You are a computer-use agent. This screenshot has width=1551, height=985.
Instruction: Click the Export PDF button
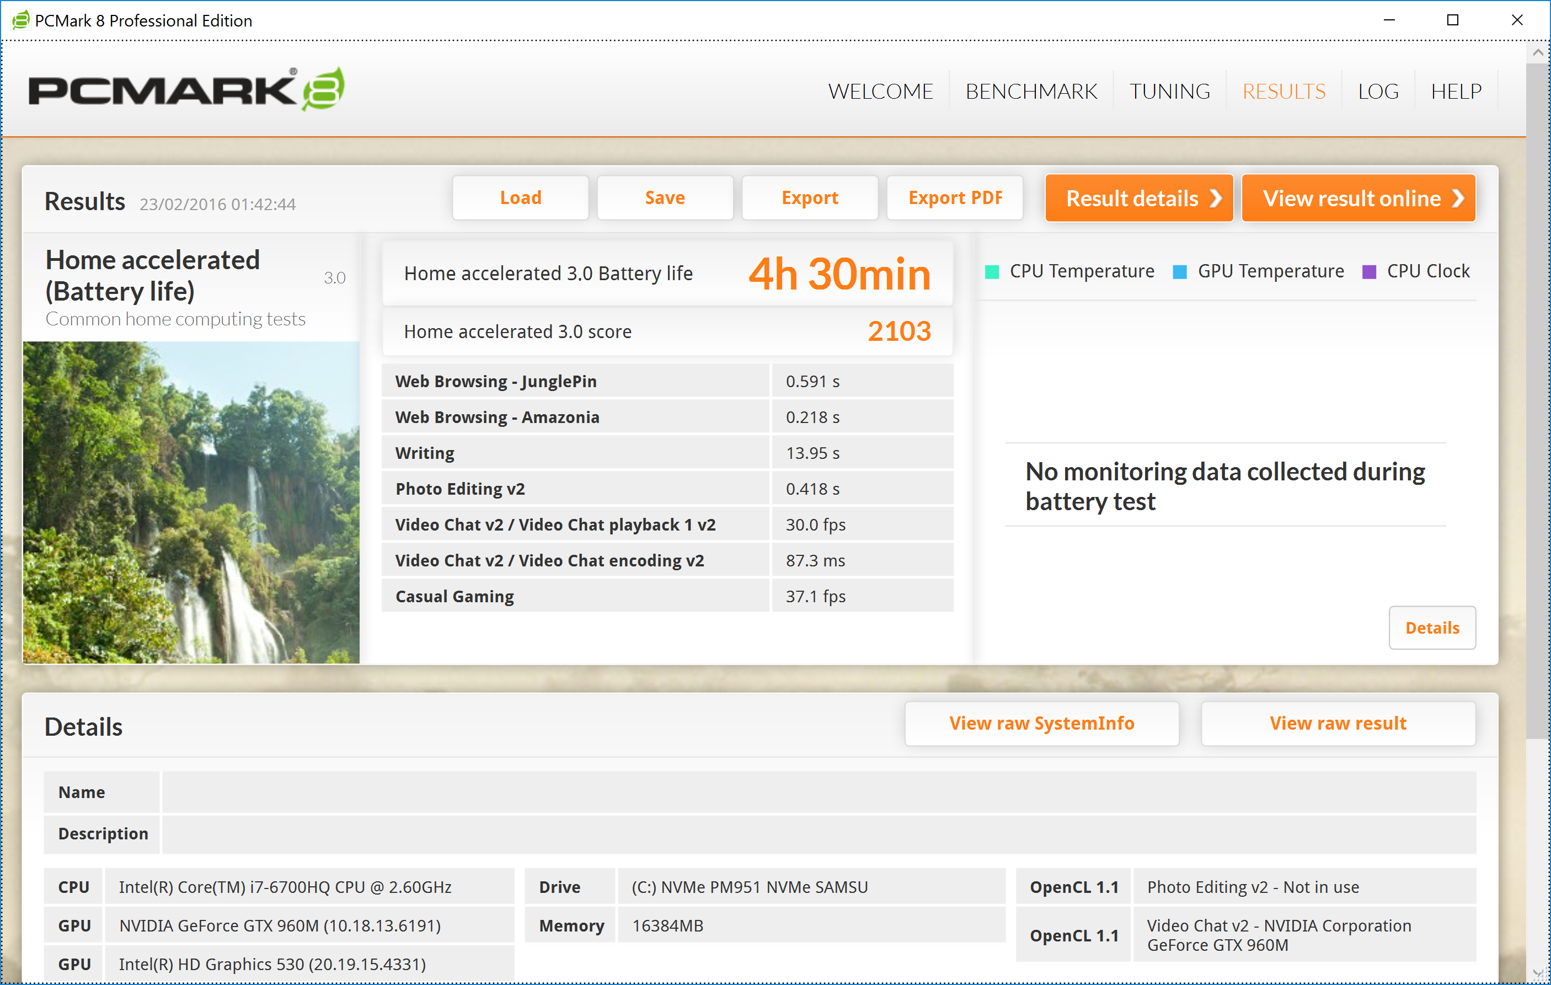(955, 198)
